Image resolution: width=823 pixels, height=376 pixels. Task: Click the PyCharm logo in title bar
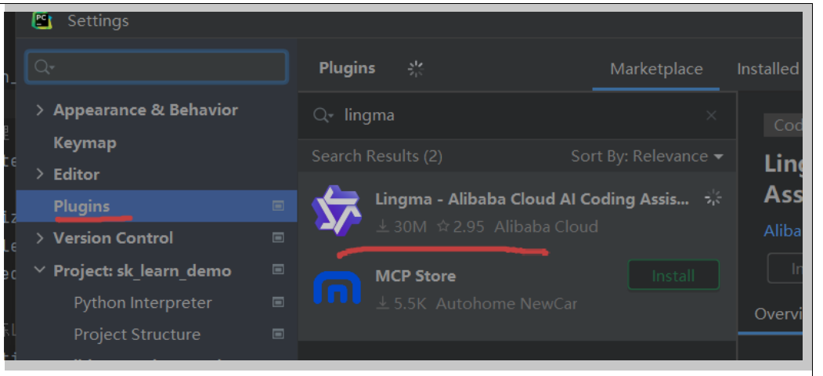[42, 20]
